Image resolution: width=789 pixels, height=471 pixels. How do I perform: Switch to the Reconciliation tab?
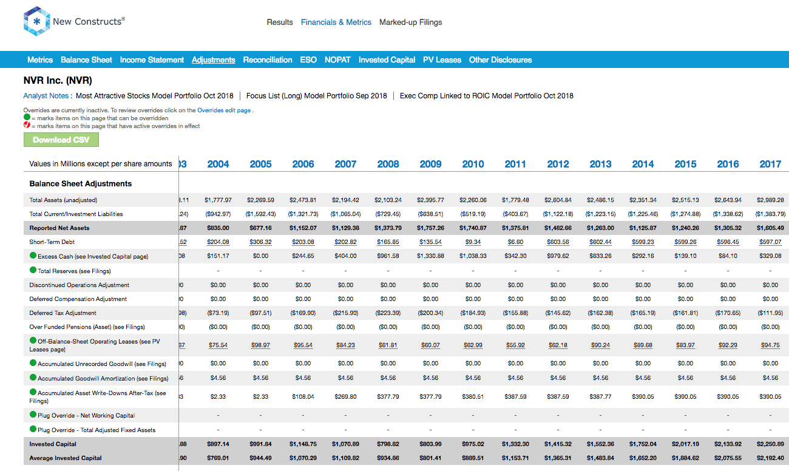[x=268, y=59]
